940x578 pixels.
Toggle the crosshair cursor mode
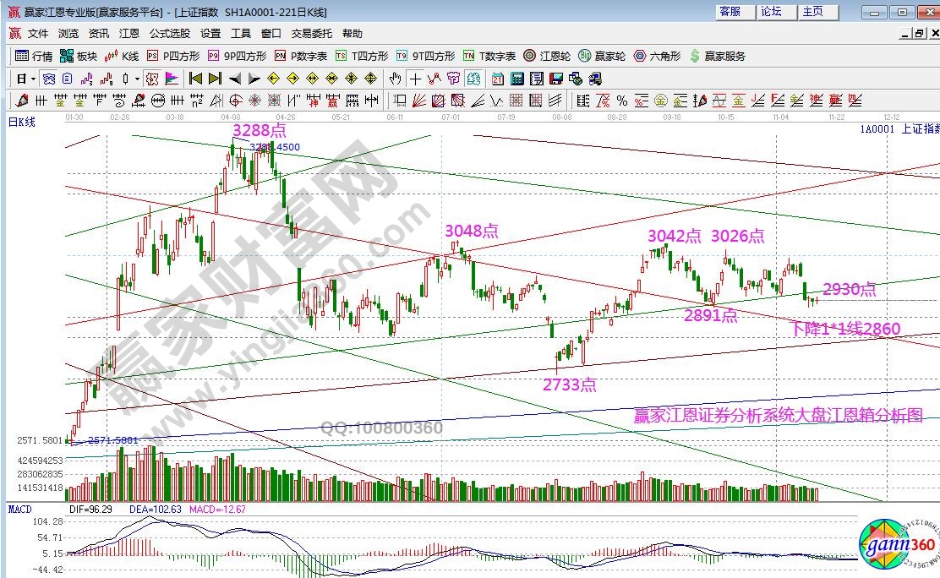(x=415, y=79)
